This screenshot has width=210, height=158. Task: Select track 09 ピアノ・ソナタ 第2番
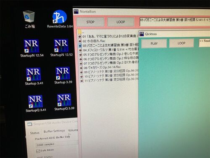pyautogui.click(x=111, y=71)
